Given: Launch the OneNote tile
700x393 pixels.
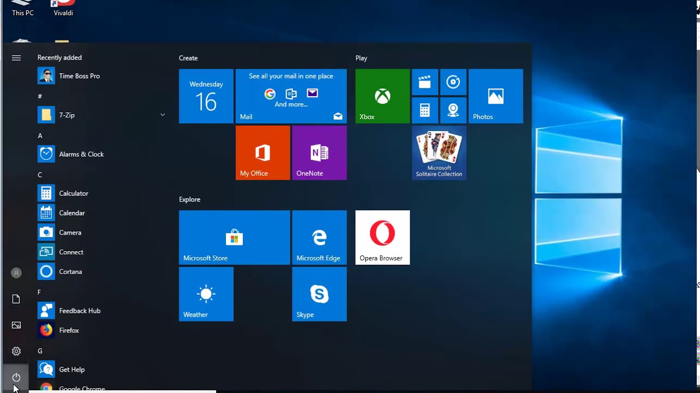Looking at the screenshot, I should 319,153.
